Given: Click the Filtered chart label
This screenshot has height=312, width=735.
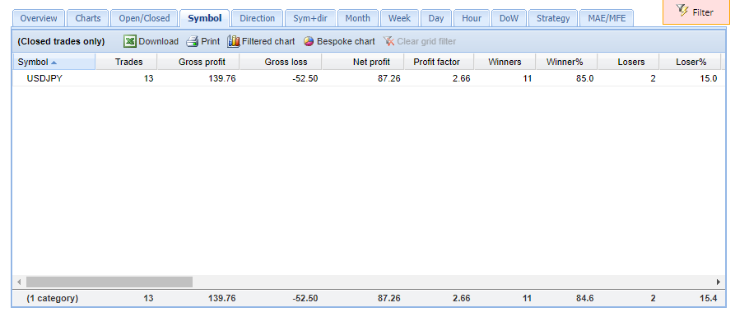Looking at the screenshot, I should (268, 41).
